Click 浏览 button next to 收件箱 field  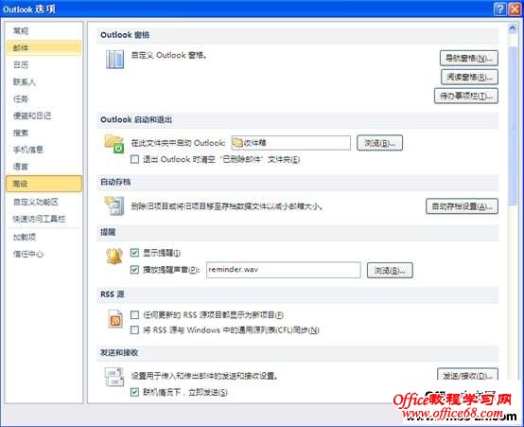(379, 143)
